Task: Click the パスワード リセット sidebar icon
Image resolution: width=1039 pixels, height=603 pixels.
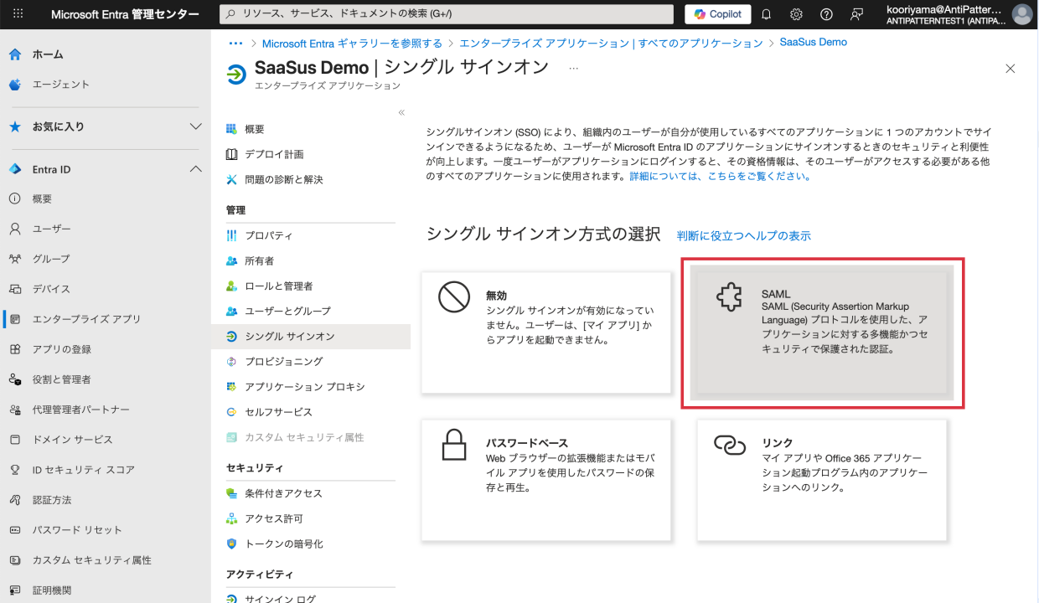Action: click(x=15, y=530)
